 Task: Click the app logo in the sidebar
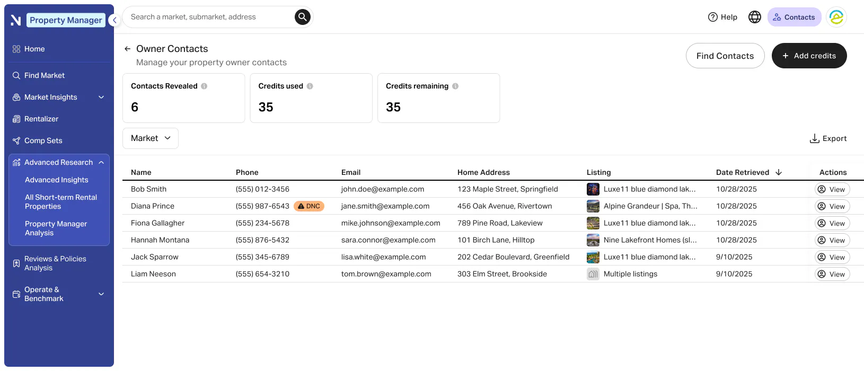point(16,20)
